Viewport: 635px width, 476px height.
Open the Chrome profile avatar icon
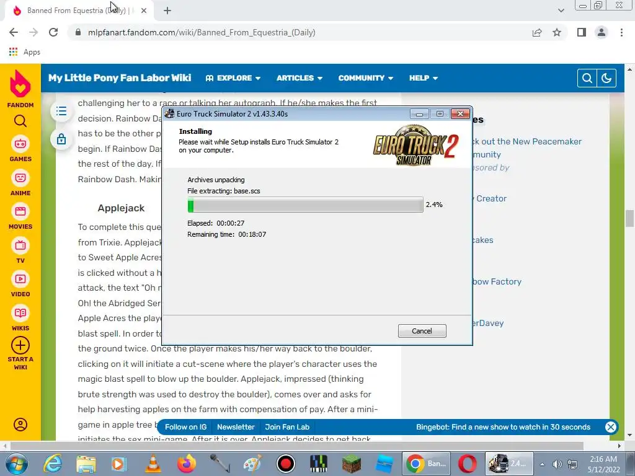click(602, 32)
